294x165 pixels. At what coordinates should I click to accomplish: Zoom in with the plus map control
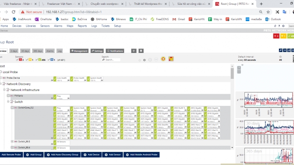(239, 68)
